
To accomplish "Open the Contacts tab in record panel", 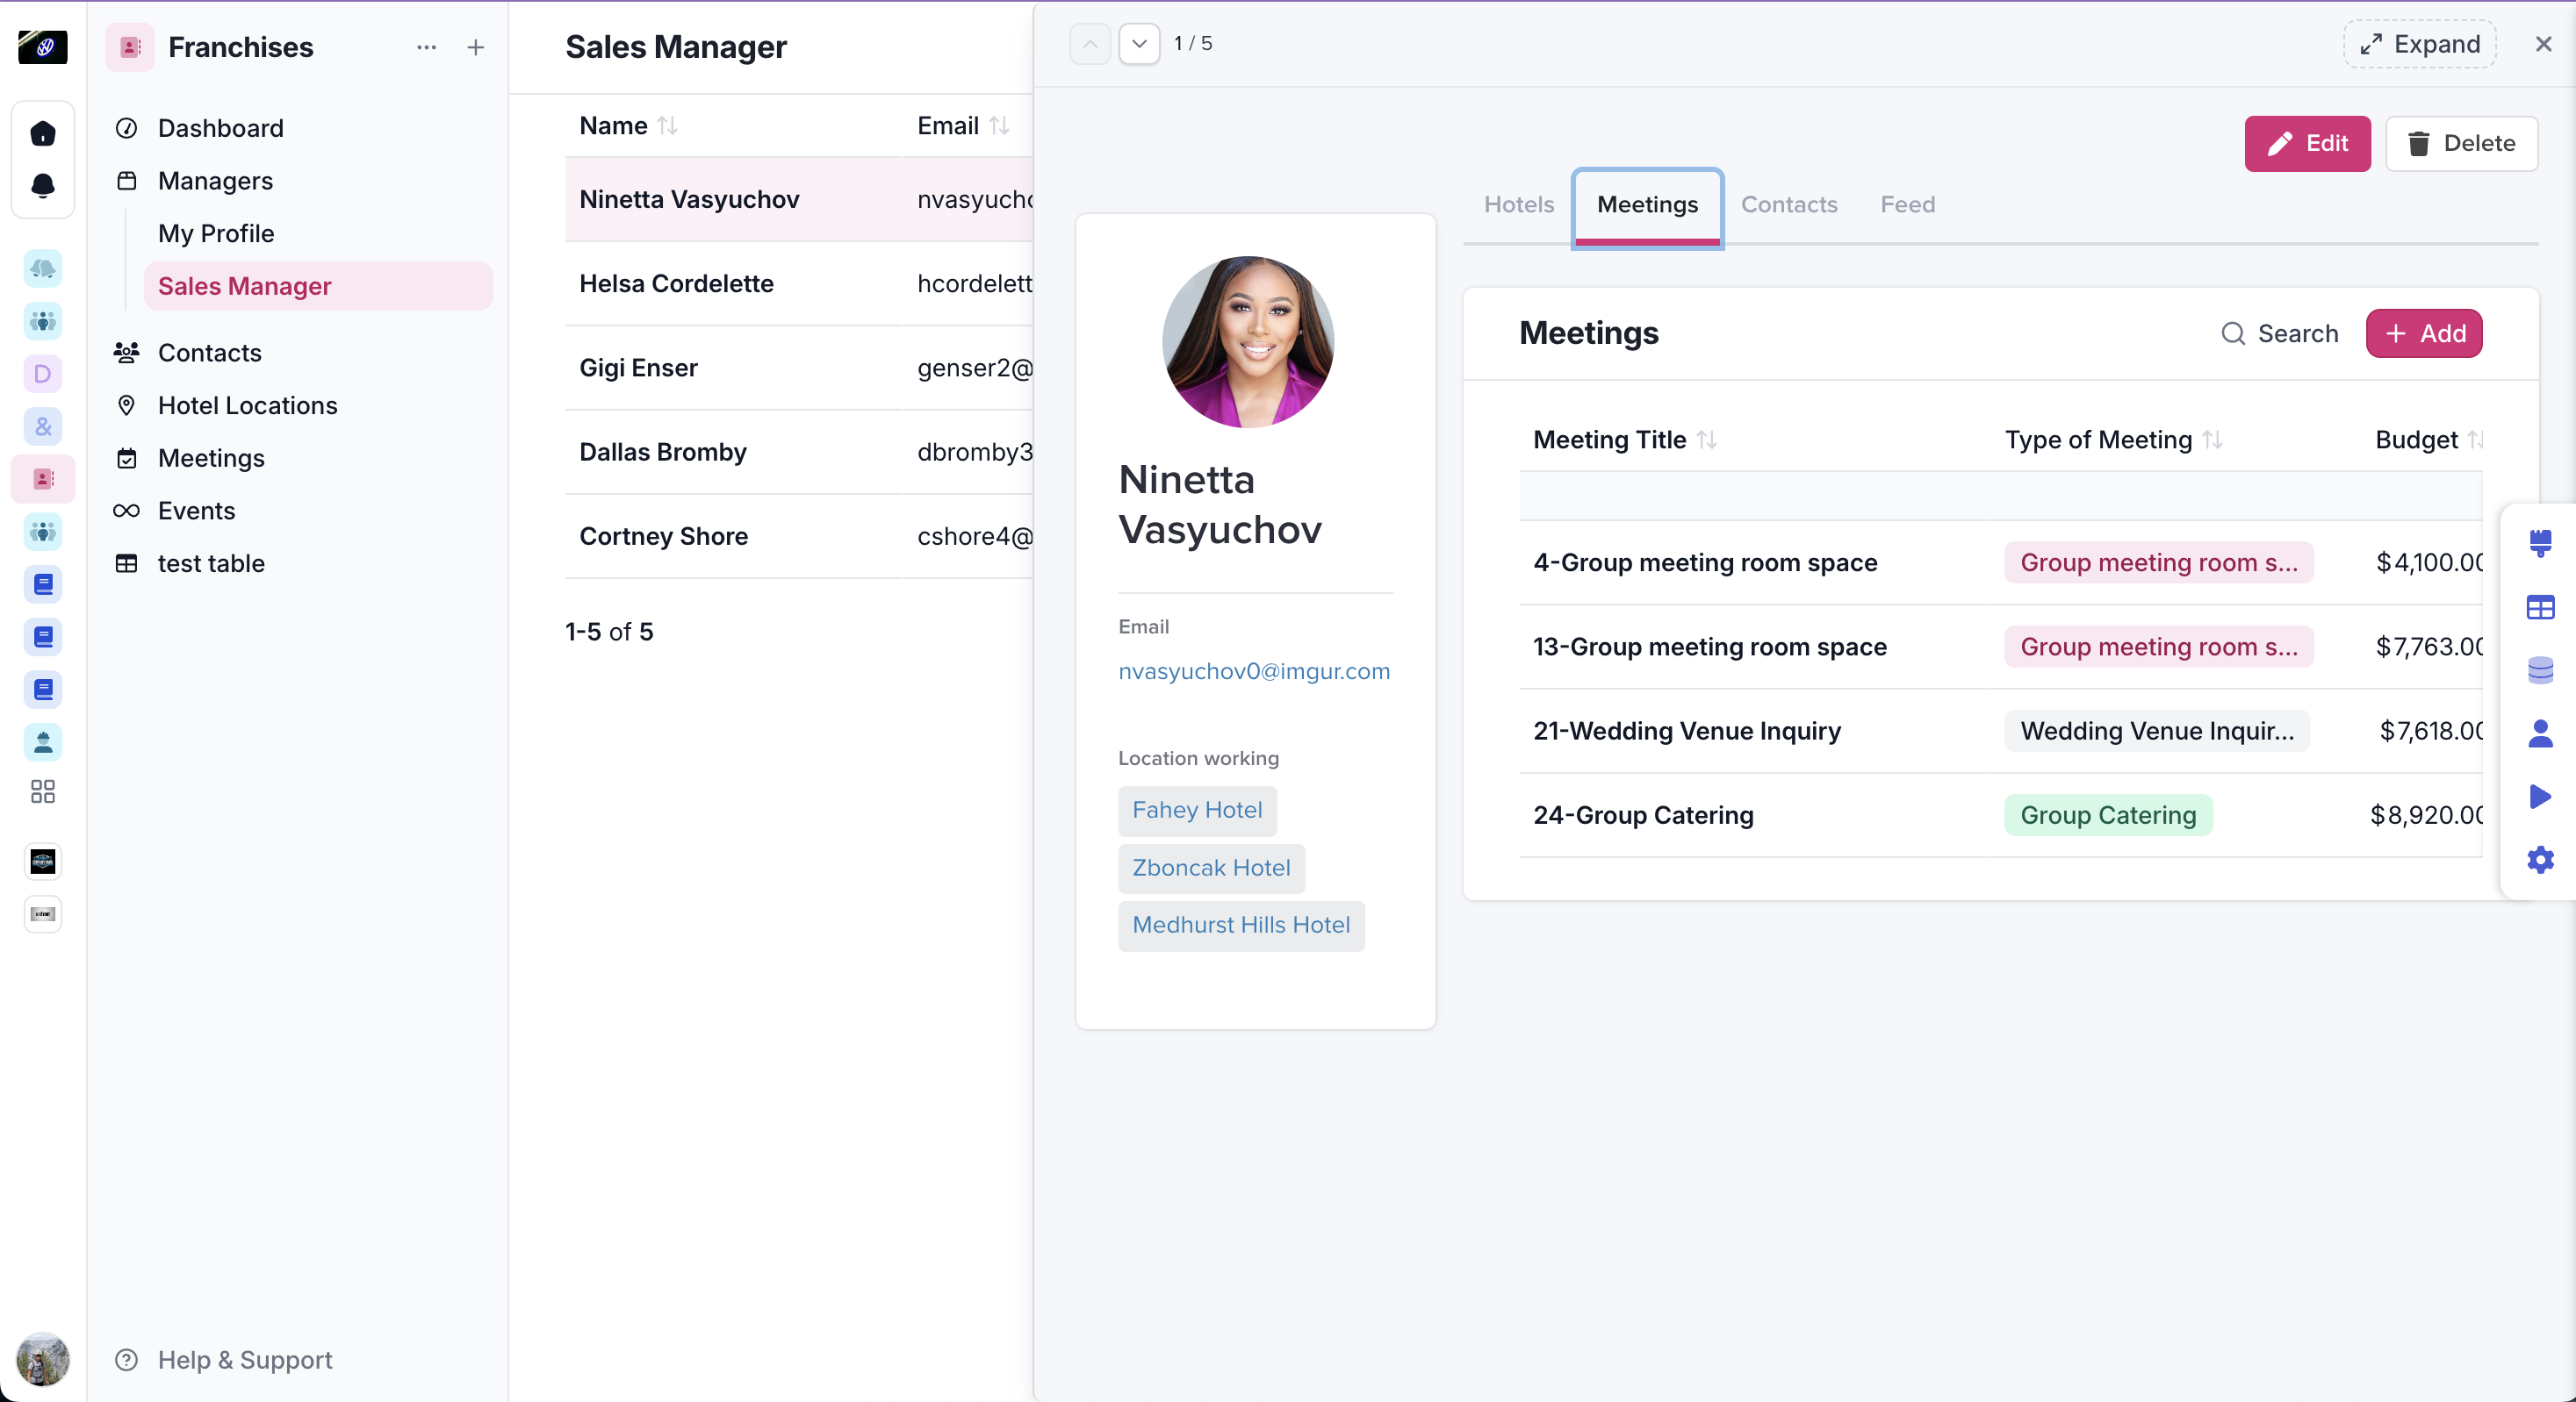I will tap(1788, 204).
